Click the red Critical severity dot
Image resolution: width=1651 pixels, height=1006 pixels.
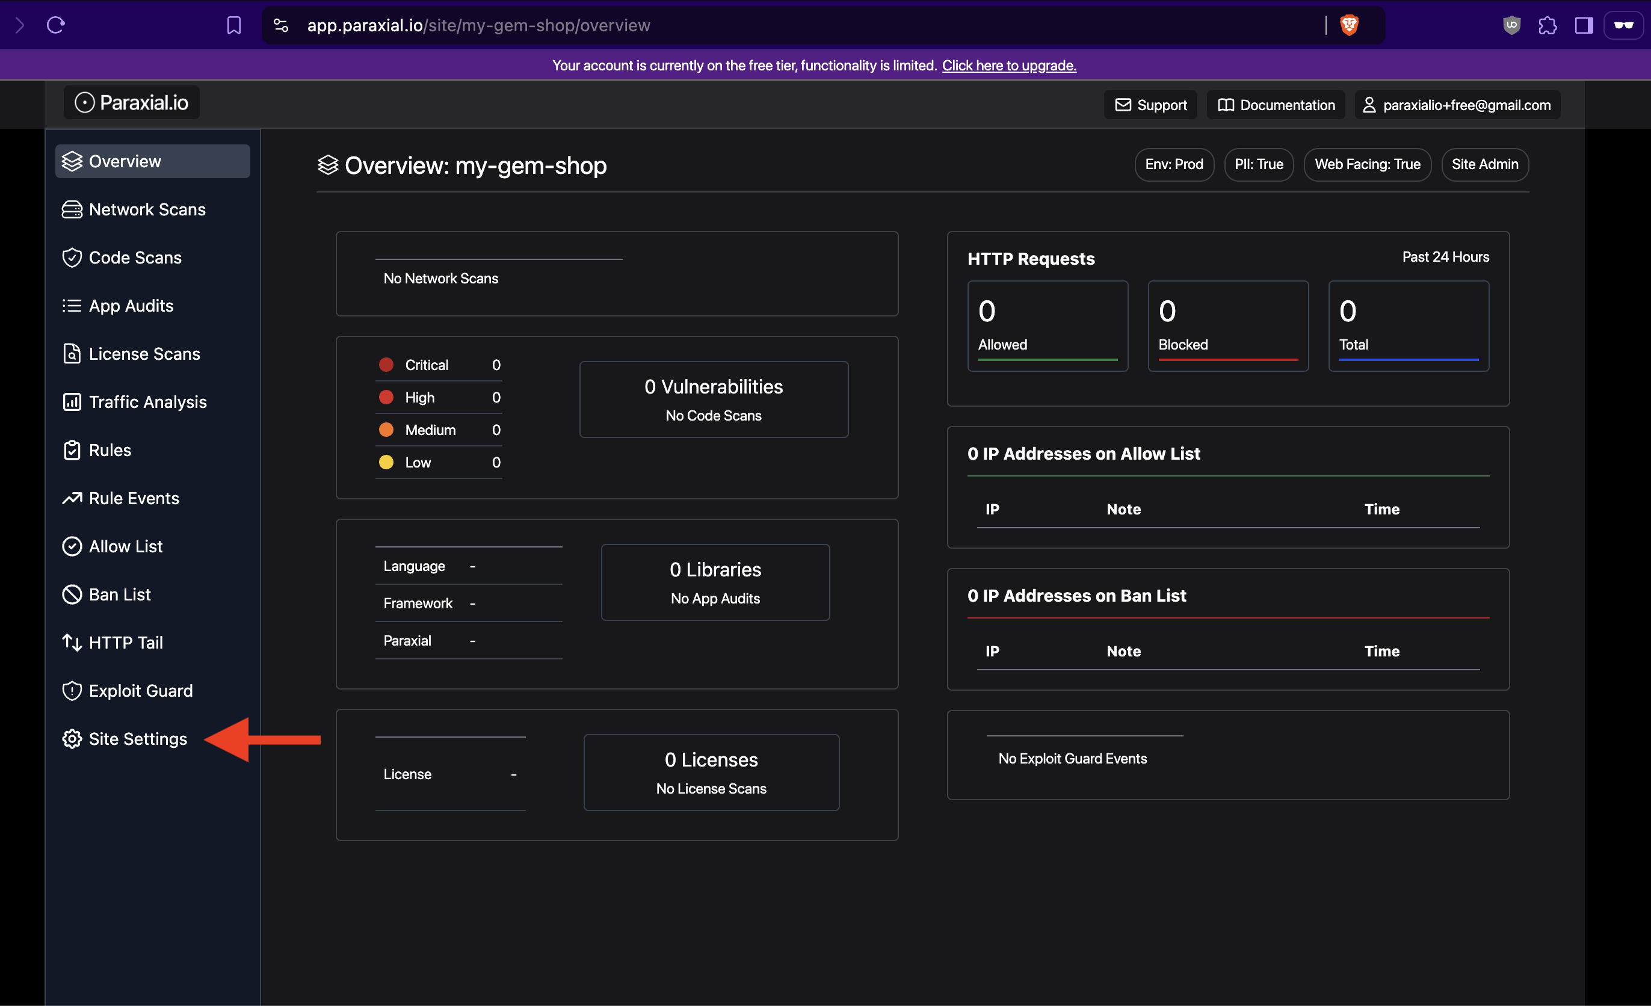pos(386,365)
